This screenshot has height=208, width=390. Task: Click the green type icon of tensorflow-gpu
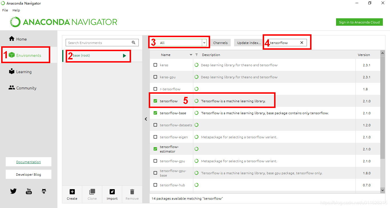196,161
